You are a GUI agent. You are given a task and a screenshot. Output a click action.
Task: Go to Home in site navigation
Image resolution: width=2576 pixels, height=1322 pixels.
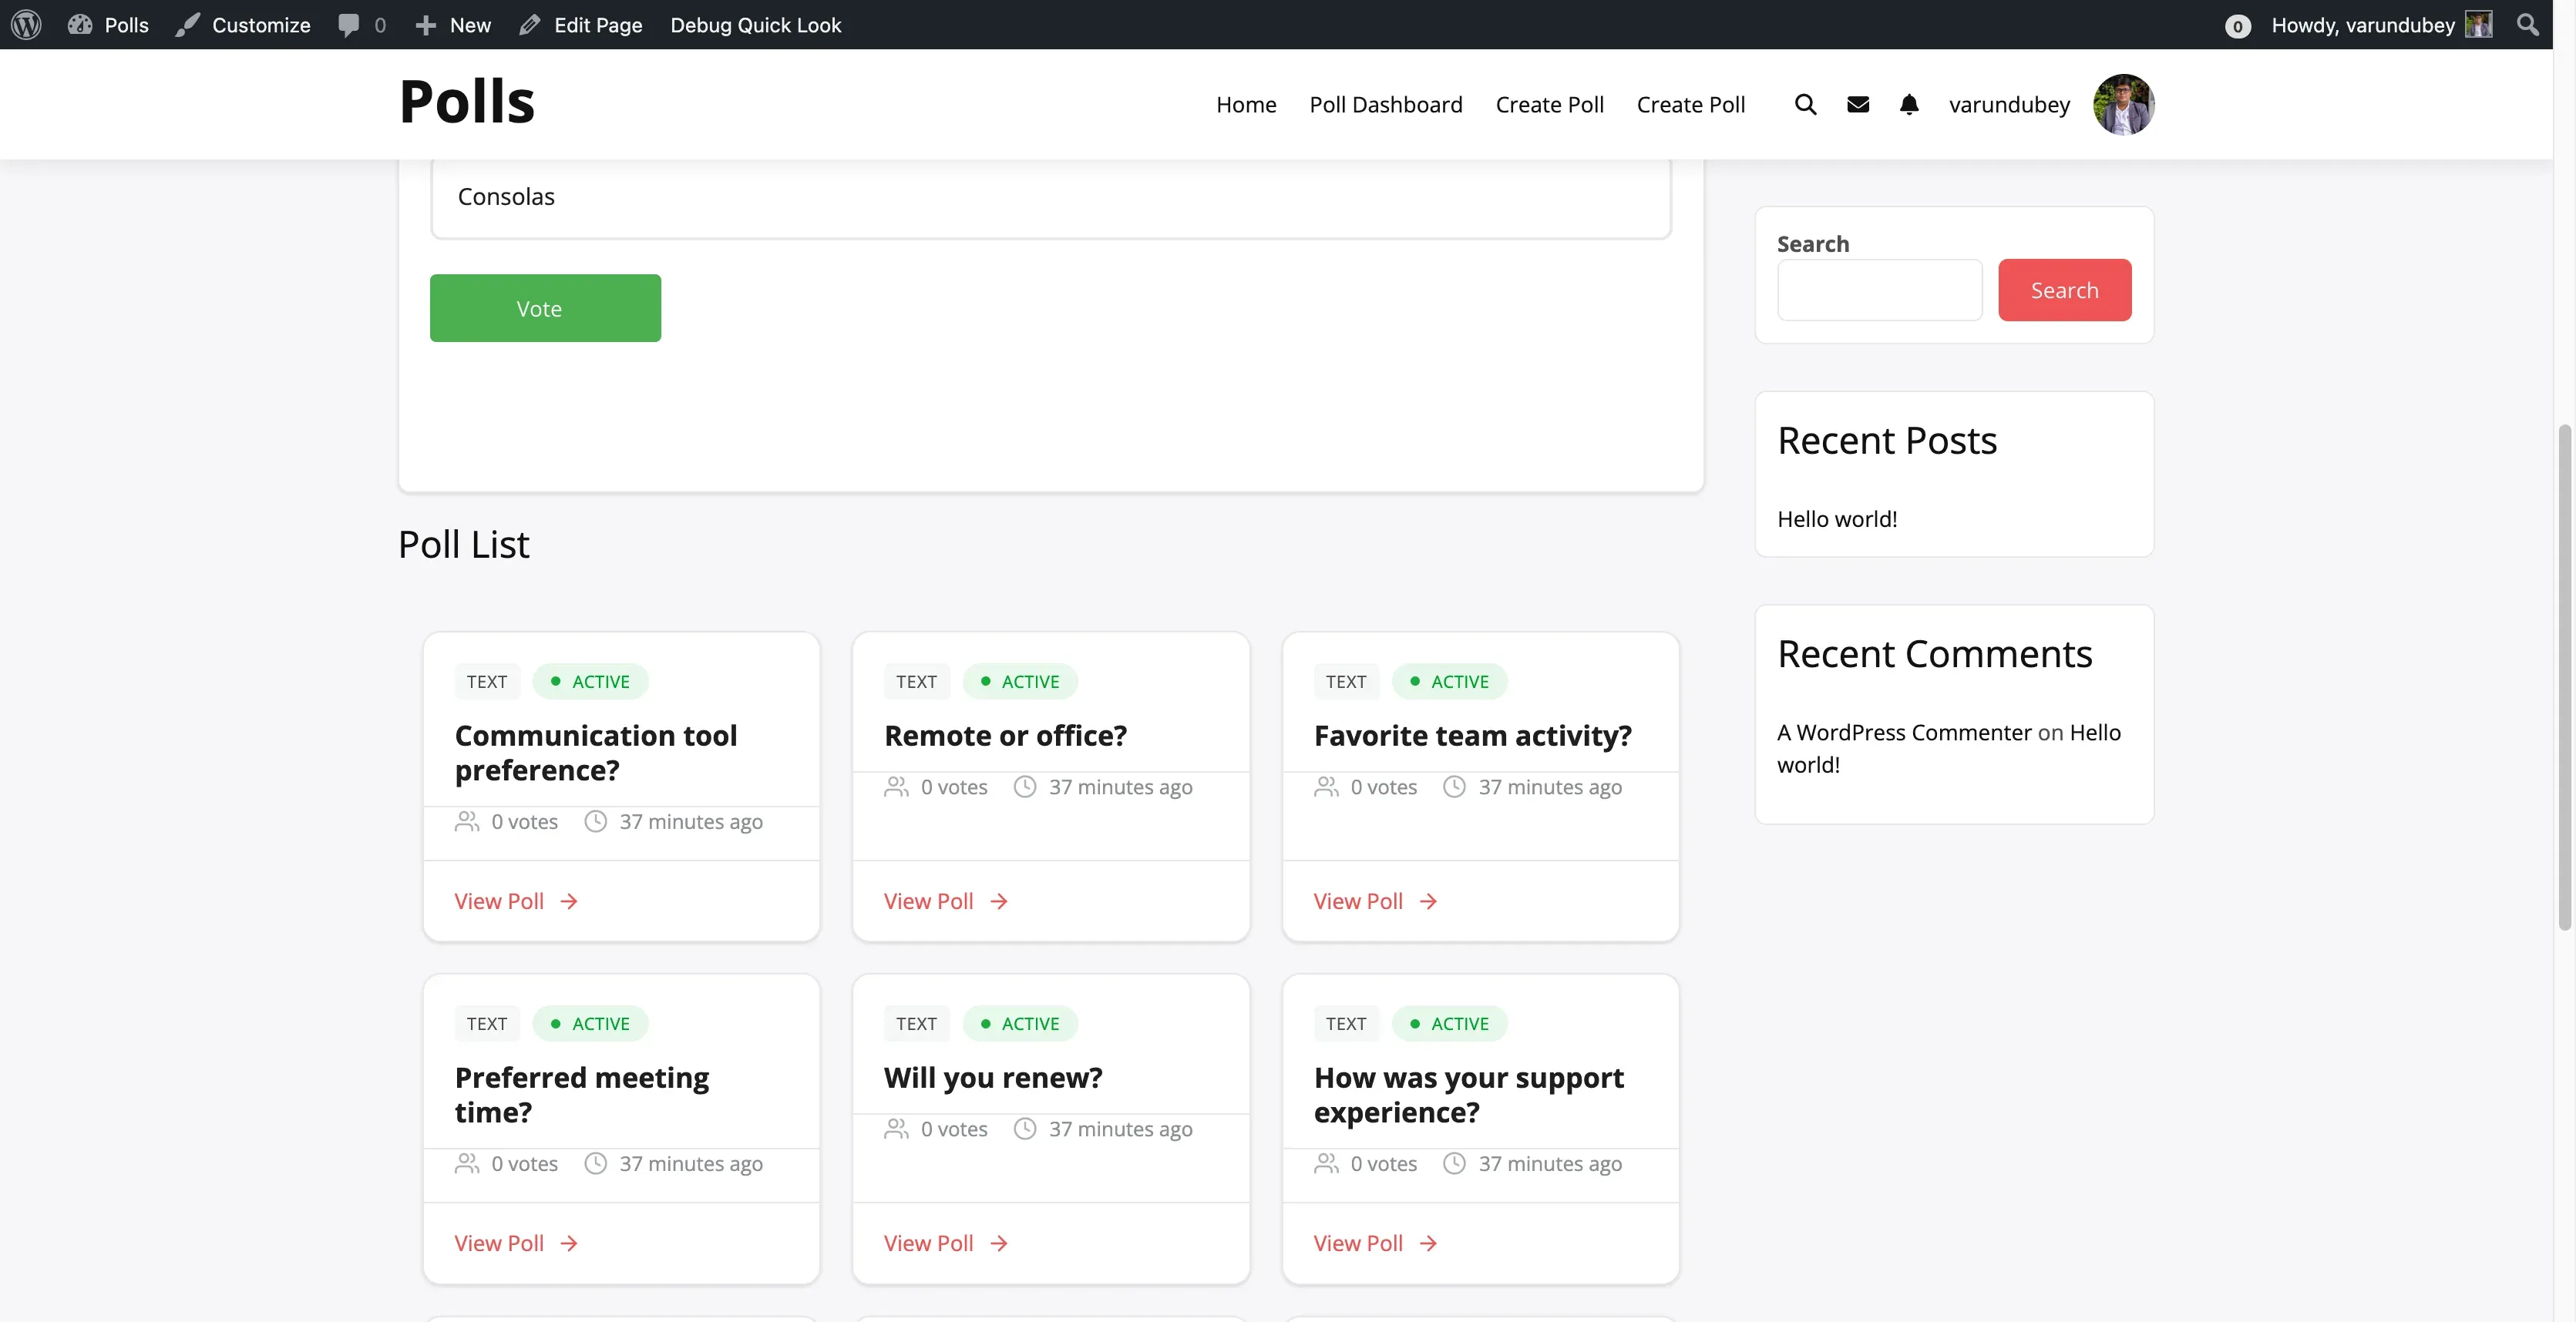click(1246, 104)
